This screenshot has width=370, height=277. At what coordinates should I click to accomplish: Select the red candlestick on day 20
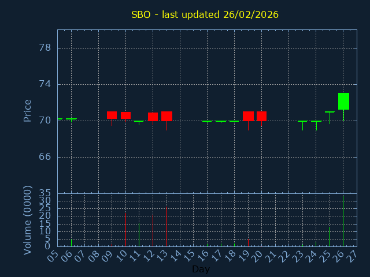click(x=261, y=116)
